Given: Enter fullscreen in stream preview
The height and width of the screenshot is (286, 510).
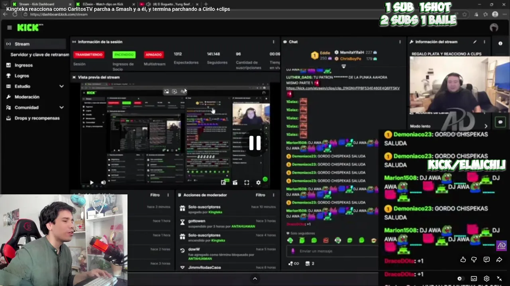Looking at the screenshot, I should point(247,183).
